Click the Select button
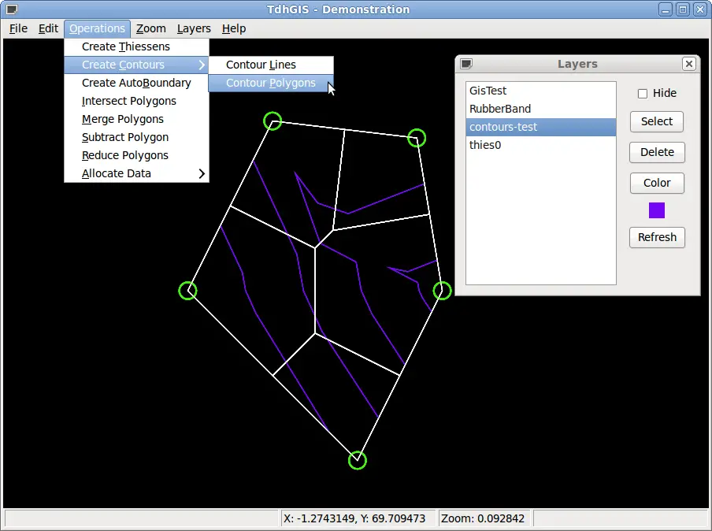 657,122
